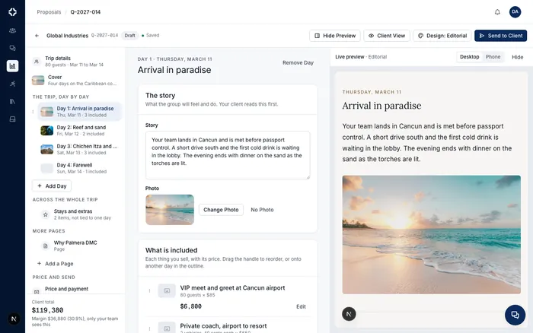The image size is (533, 333).
Task: Click the app logo in the sidebar
Action: coord(13,12)
